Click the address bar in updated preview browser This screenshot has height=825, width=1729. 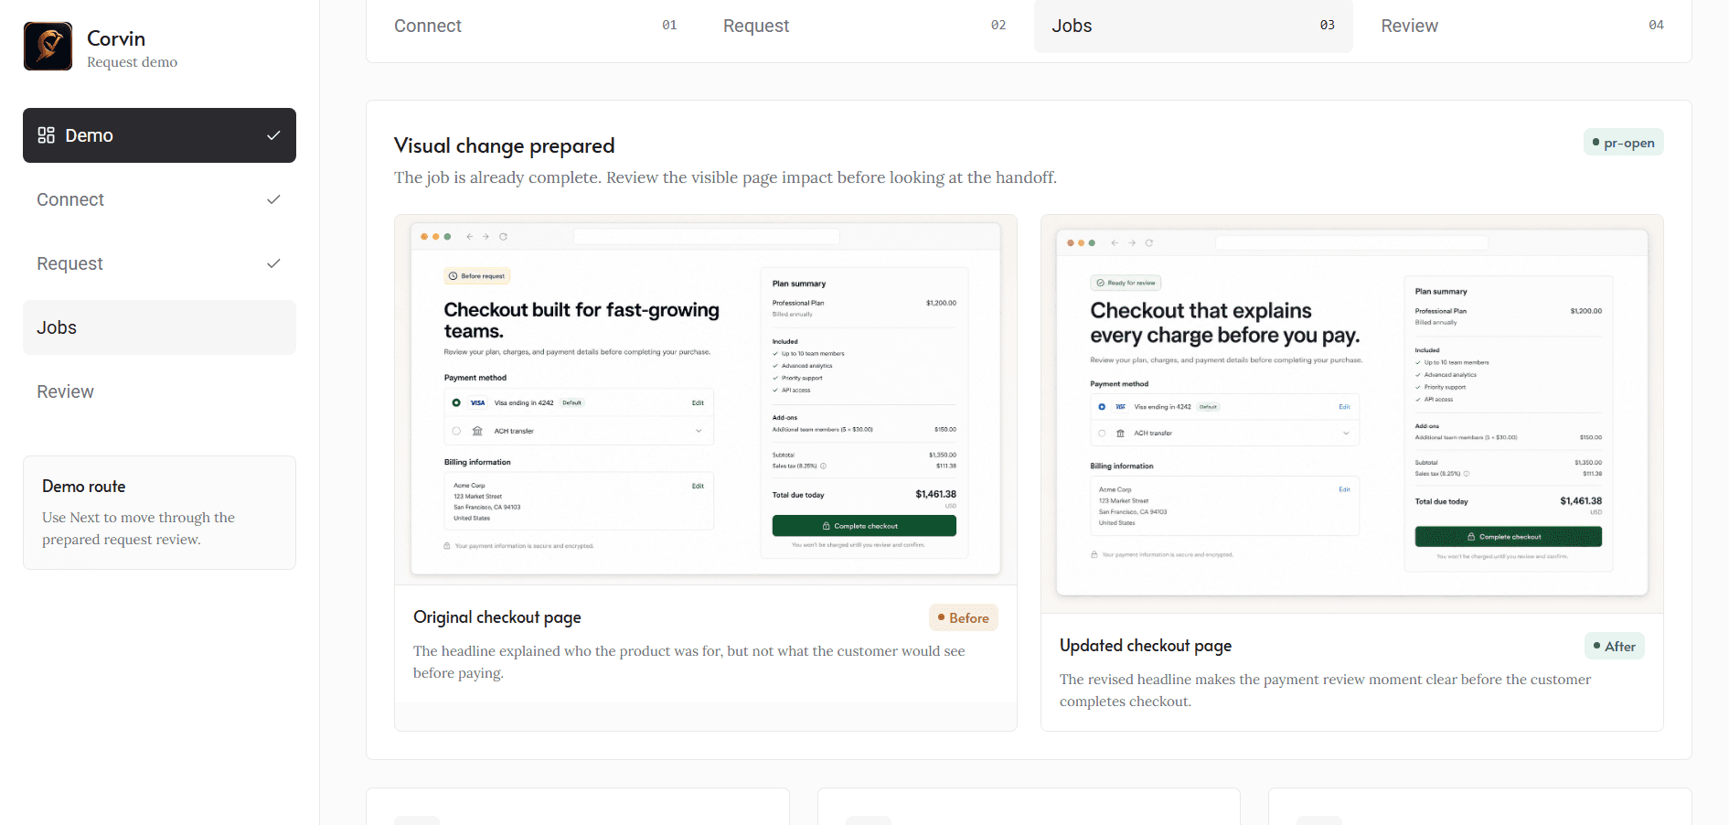tap(1352, 243)
